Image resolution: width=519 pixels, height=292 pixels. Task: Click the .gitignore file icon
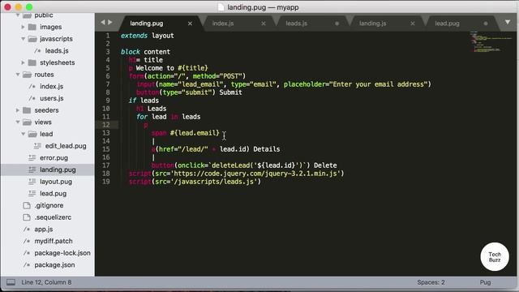coord(27,205)
